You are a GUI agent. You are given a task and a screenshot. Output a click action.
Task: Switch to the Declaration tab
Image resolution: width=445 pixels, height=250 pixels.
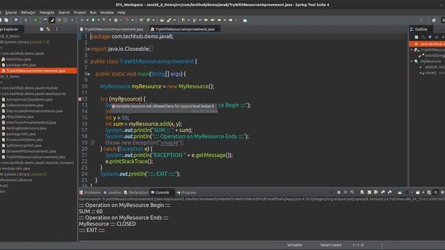136,192
